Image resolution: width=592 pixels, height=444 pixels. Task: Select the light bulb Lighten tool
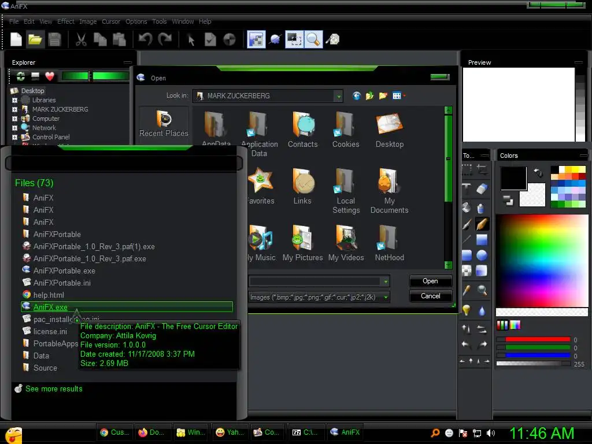point(467,310)
